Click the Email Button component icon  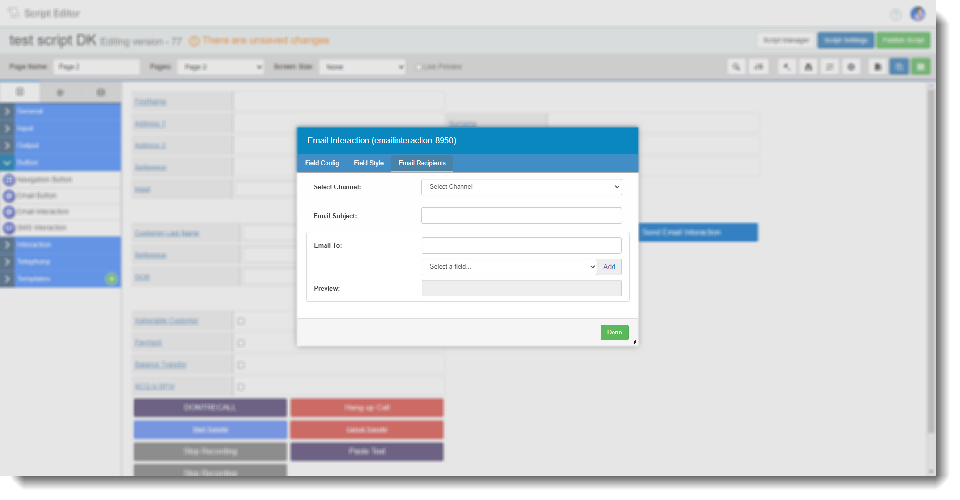point(9,196)
